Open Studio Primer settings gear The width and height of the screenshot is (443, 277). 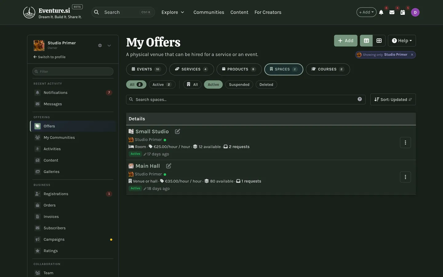(100, 46)
